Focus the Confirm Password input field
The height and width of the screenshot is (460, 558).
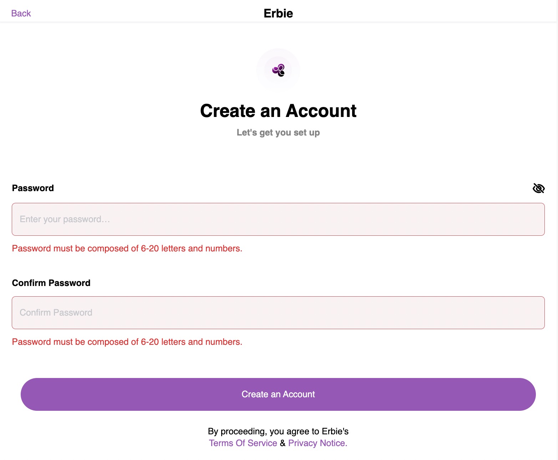pos(278,313)
